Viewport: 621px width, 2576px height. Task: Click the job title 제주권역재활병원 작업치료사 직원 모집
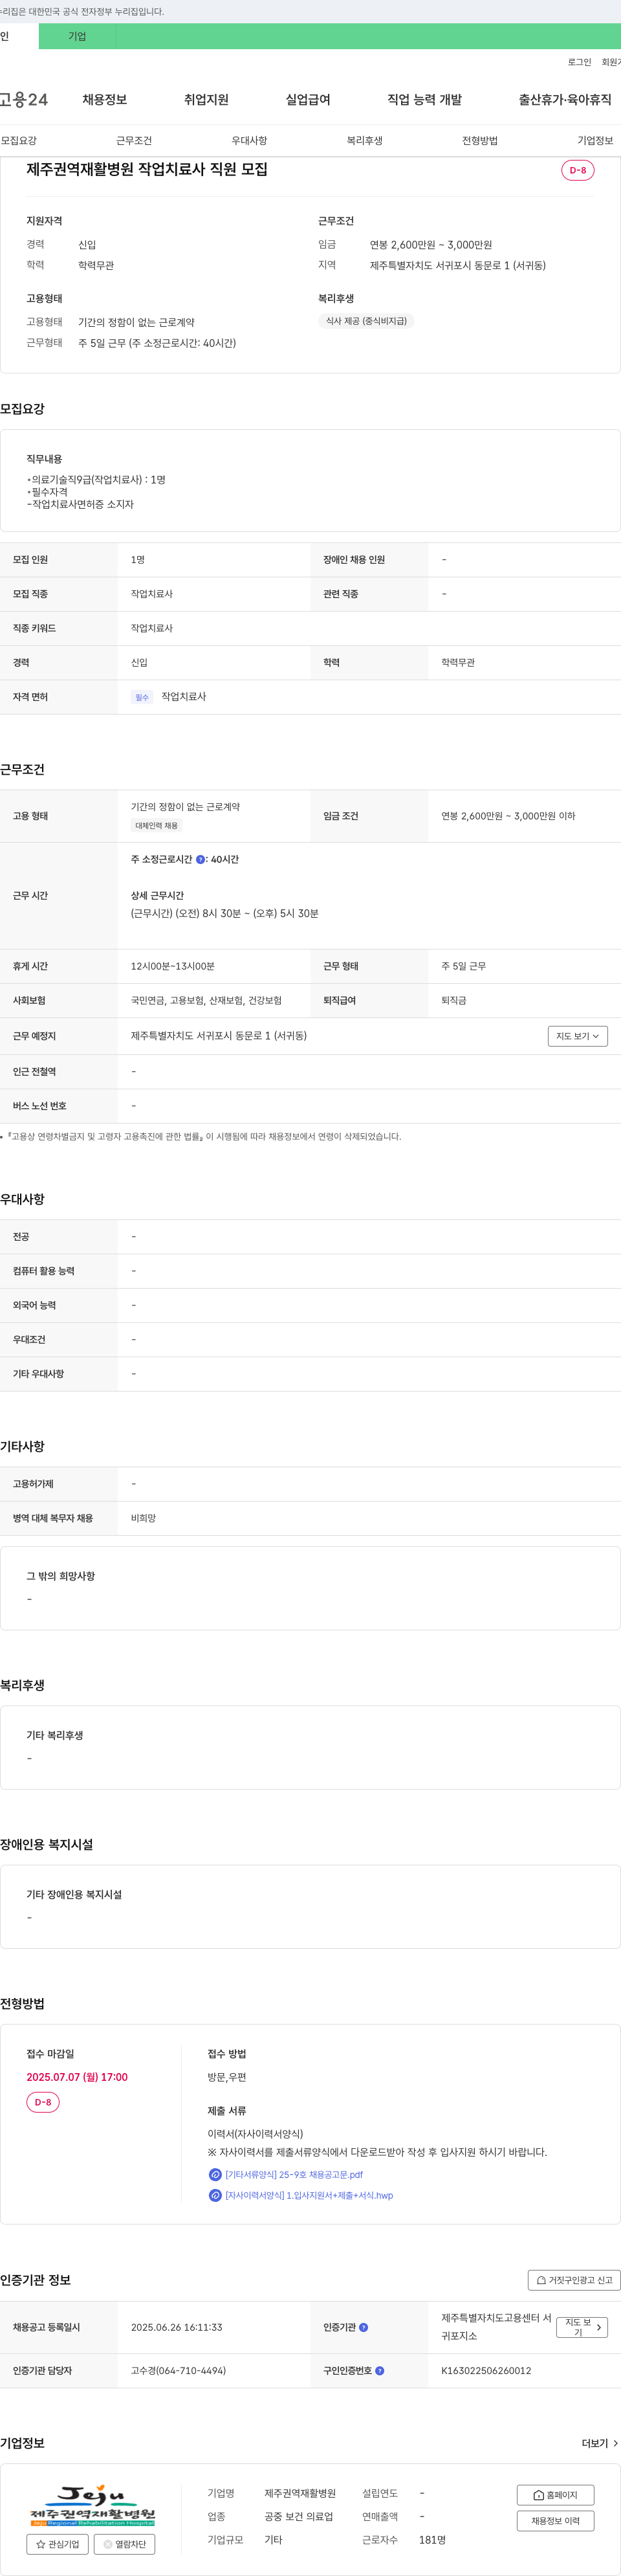pos(147,169)
